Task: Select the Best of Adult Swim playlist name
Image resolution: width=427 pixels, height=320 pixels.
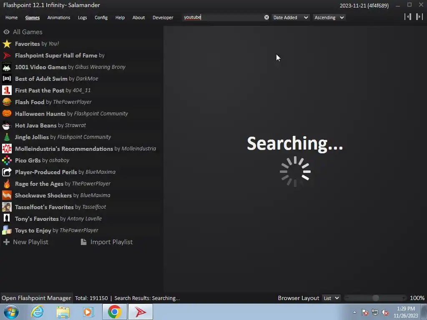Action: click(x=41, y=79)
